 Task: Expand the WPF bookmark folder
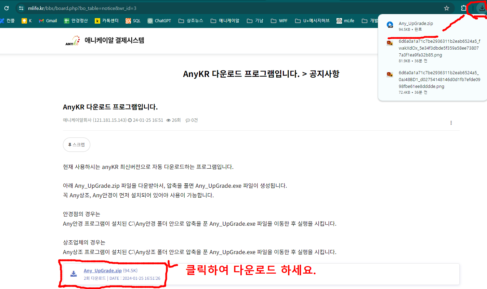point(279,21)
